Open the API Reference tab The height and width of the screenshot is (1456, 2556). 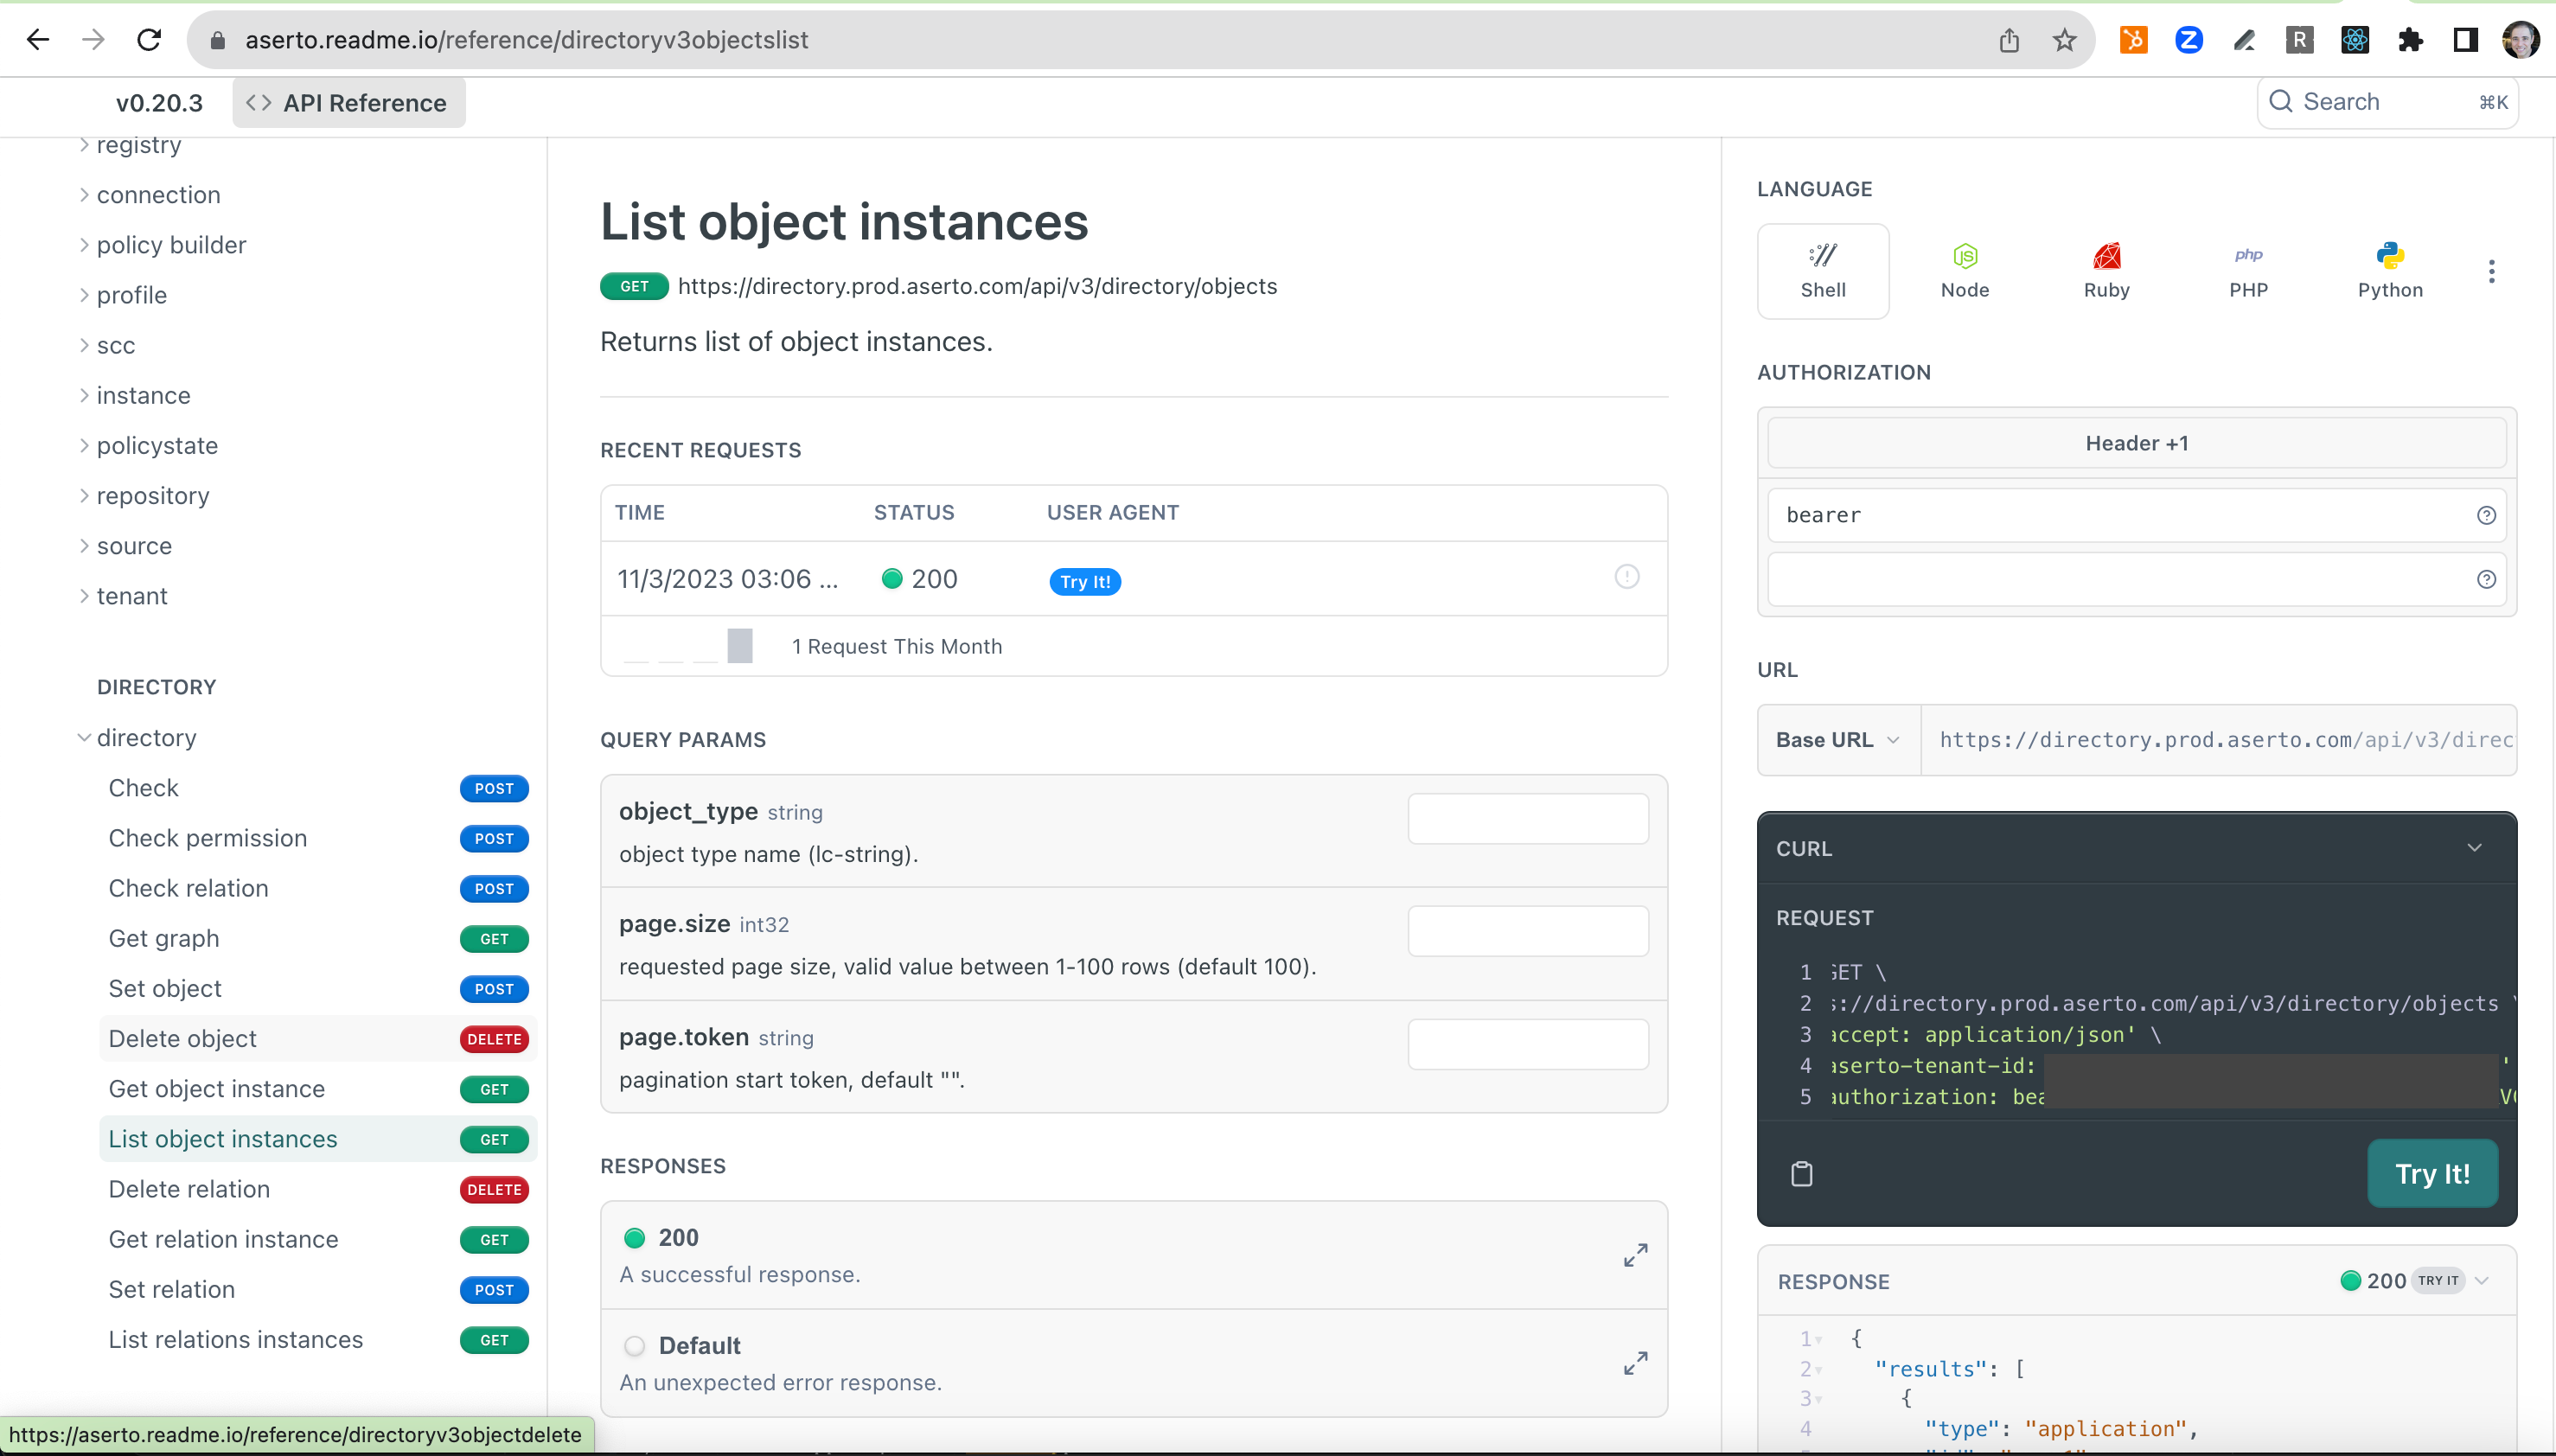[348, 103]
